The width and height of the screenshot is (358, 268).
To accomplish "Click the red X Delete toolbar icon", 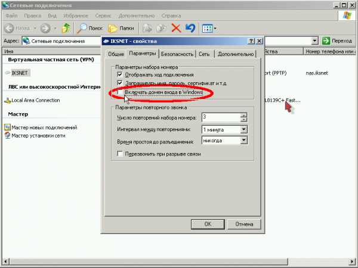I will (176, 28).
